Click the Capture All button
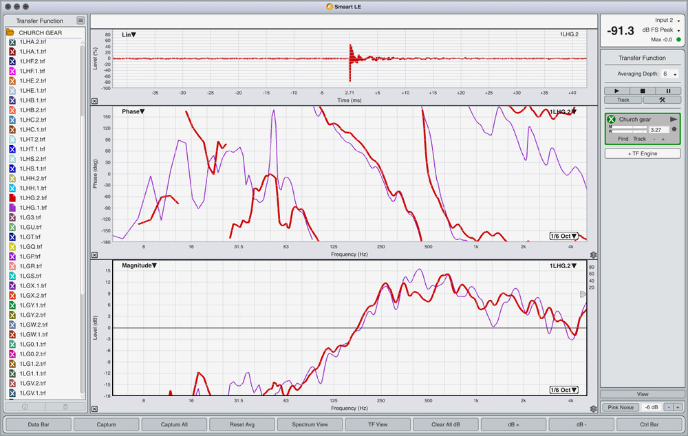The height and width of the screenshot is (436, 688). coord(173,424)
